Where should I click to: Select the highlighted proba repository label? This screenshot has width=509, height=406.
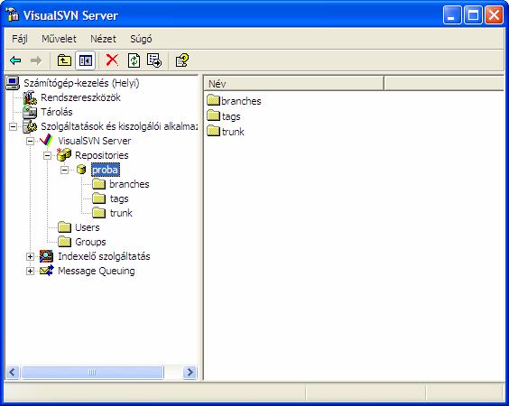(x=106, y=170)
